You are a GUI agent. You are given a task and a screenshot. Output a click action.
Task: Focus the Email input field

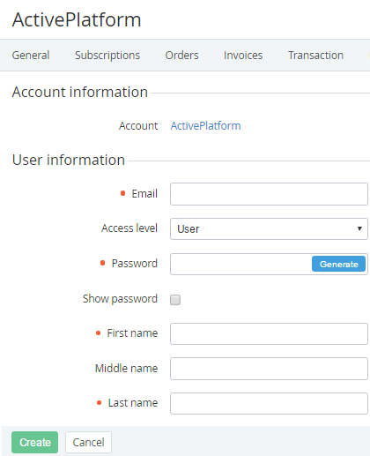point(269,194)
